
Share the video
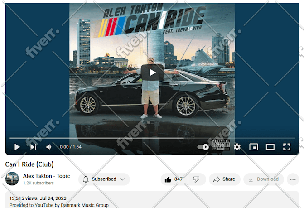225,179
